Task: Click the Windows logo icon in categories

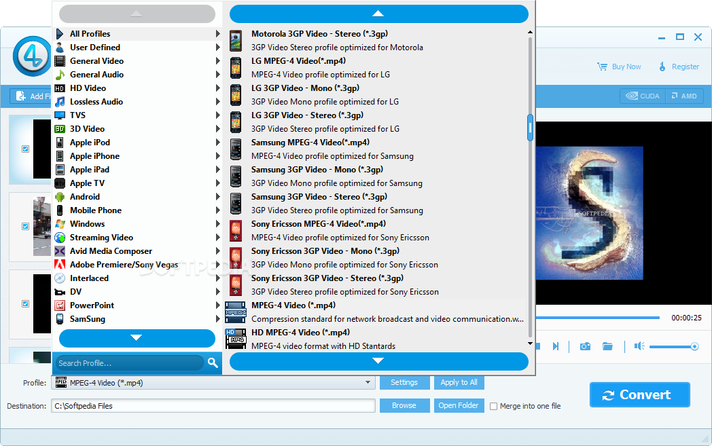Action: (60, 224)
